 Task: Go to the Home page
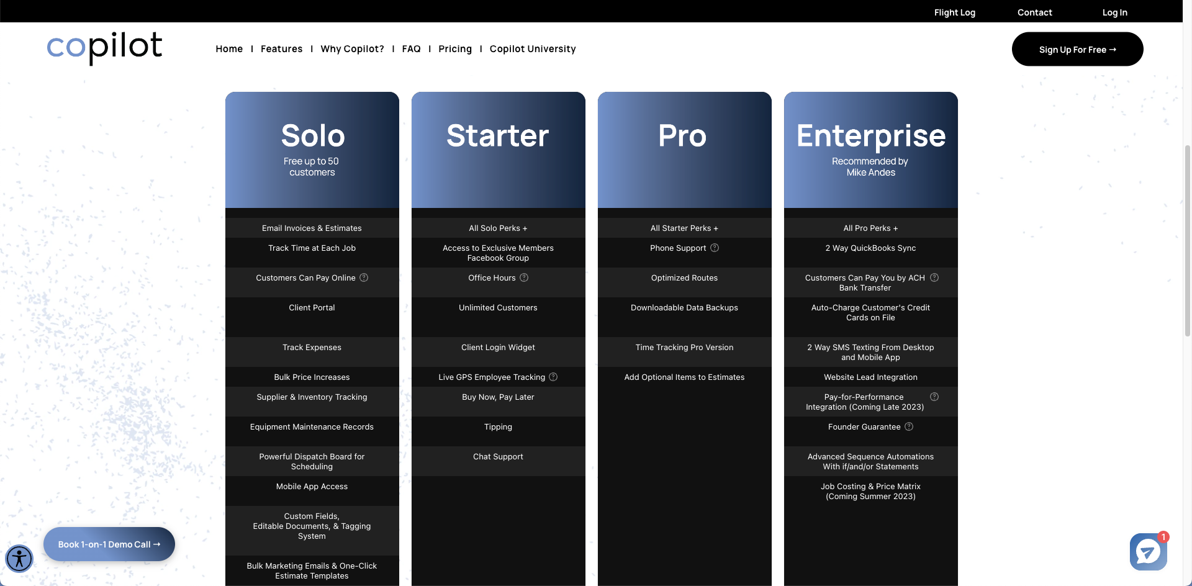pos(229,49)
